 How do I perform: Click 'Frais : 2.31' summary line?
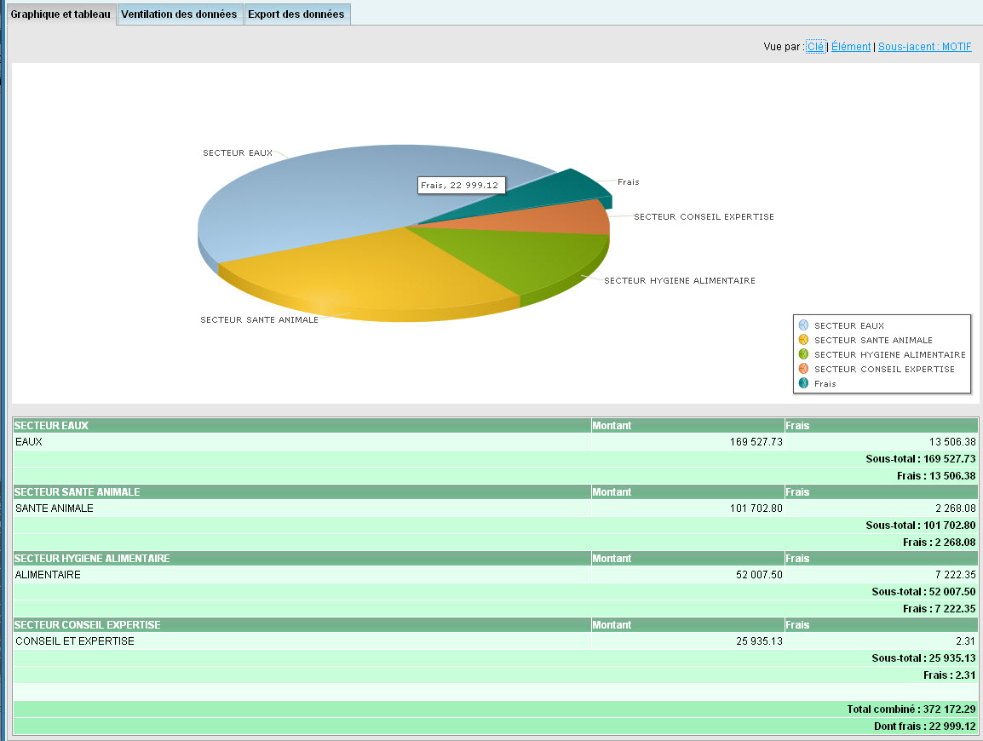click(x=949, y=675)
